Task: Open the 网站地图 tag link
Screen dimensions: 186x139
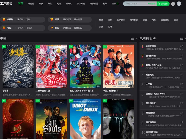Action: 121,20
